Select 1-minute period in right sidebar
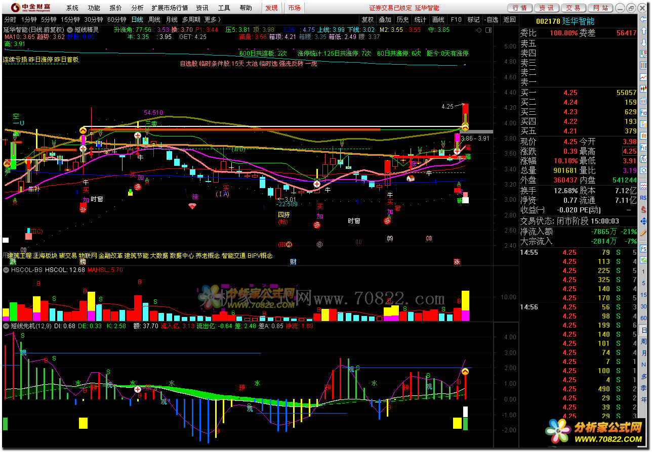 pyautogui.click(x=643, y=272)
